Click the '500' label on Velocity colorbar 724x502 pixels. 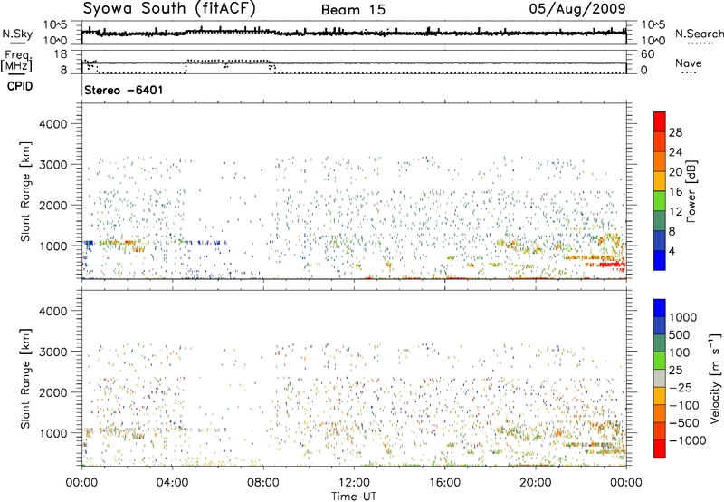tap(680, 335)
